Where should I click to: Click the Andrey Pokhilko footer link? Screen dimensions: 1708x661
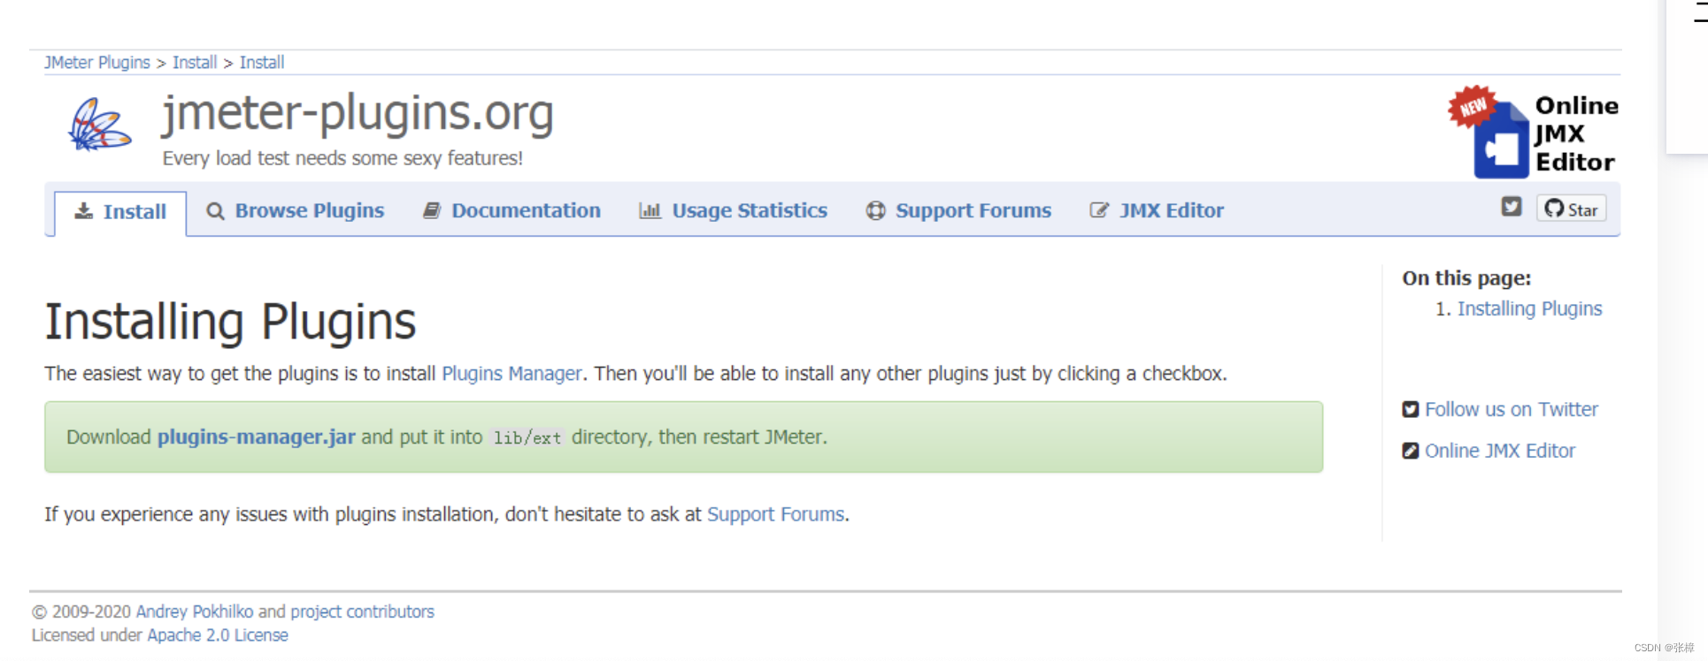pos(195,612)
